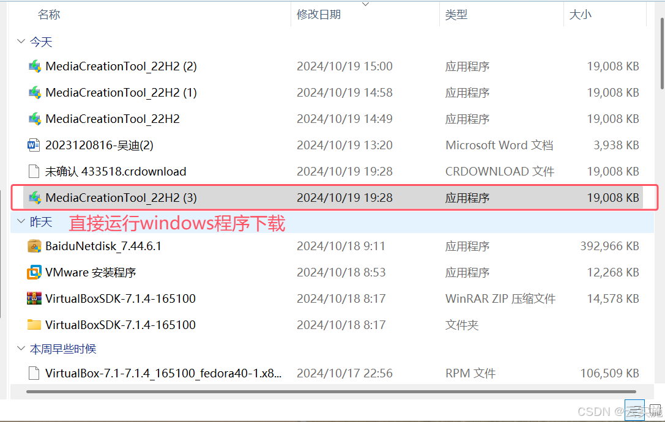The height and width of the screenshot is (422, 665).
Task: Click date 2024/10/18 8:53
Action: [x=341, y=272]
